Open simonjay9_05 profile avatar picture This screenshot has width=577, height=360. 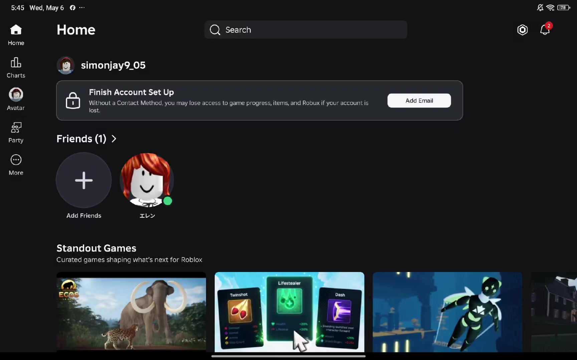[x=66, y=65]
